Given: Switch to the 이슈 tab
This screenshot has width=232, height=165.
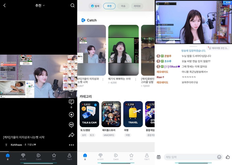Looking at the screenshot, I should pos(123,6).
